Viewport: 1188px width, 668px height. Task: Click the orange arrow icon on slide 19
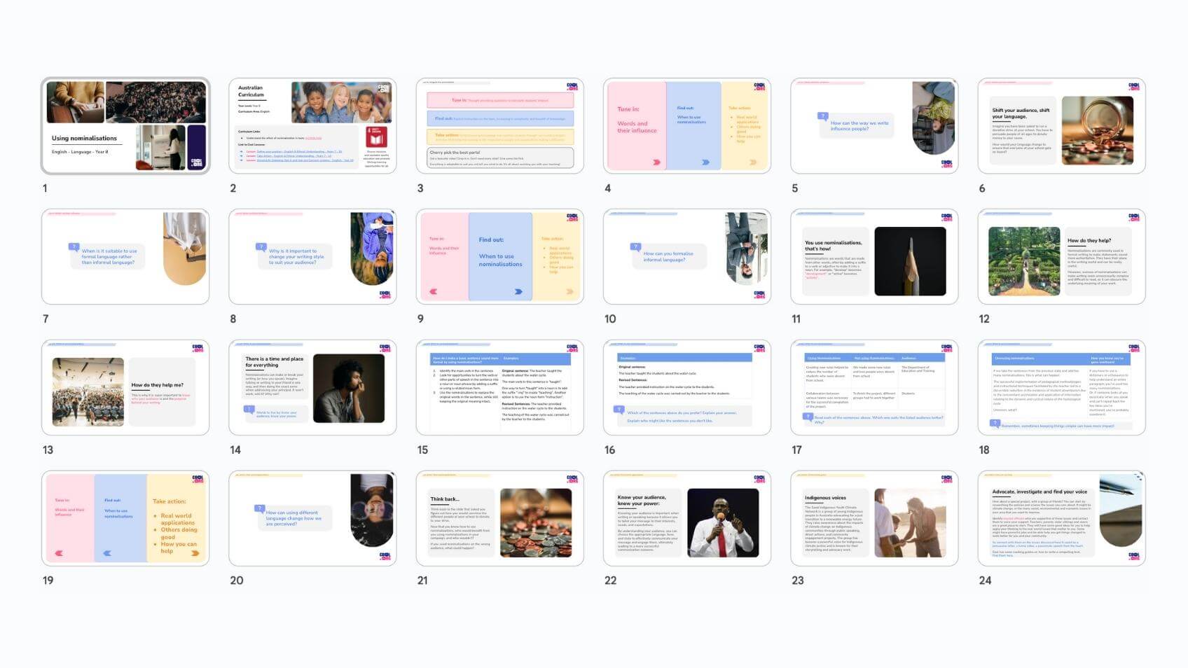[x=195, y=553]
